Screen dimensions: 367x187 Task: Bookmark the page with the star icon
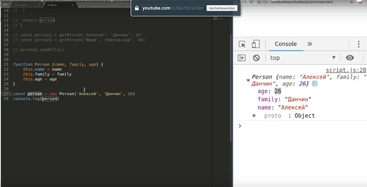(x=352, y=2)
